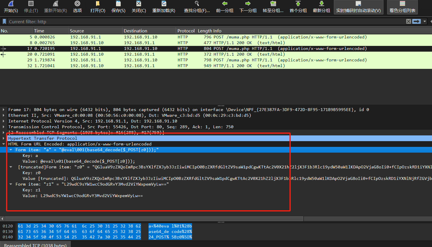Sort by the Length column header
This screenshot has width=432, height=247.
pyautogui.click(x=205, y=31)
